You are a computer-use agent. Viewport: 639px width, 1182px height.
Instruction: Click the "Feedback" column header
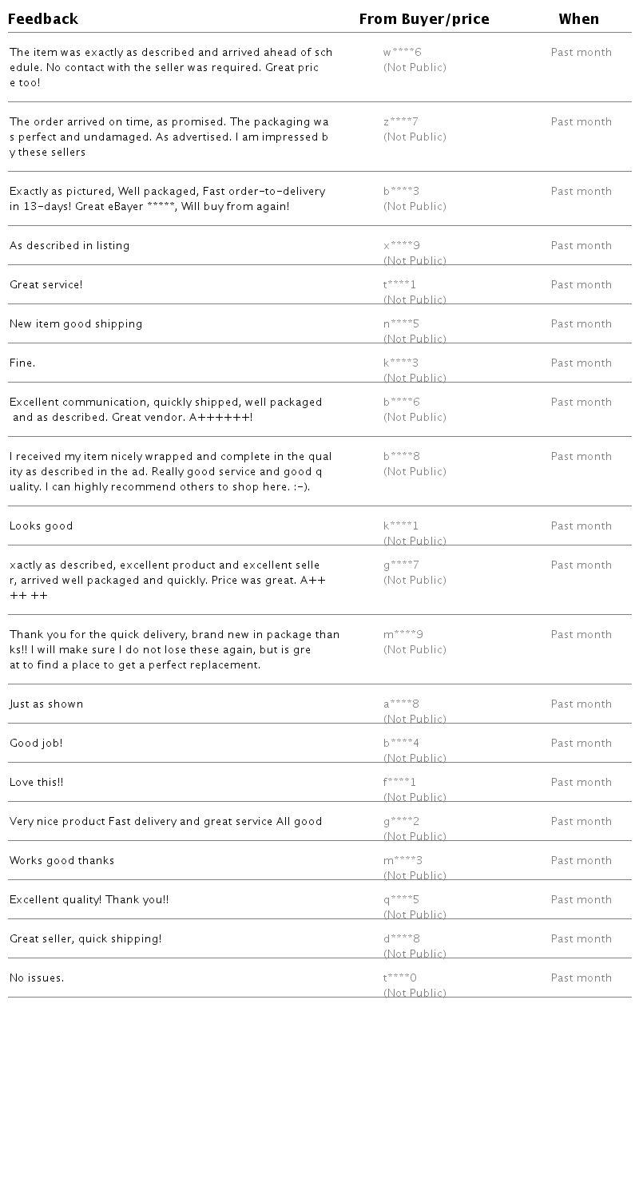(x=43, y=19)
